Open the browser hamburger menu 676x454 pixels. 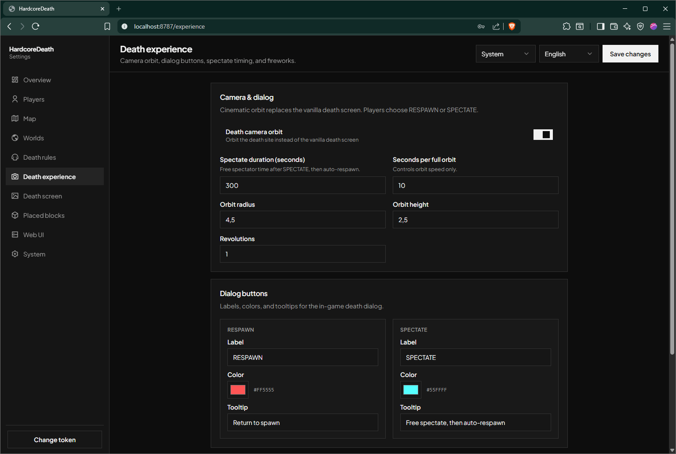[667, 26]
